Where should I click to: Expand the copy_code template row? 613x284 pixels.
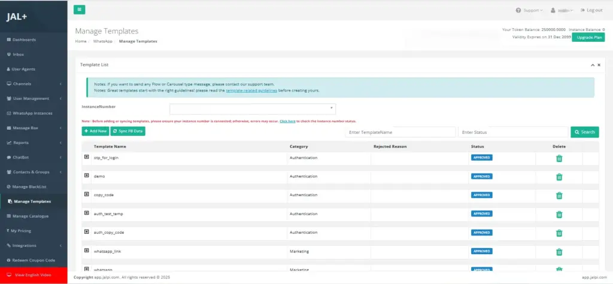(x=87, y=194)
